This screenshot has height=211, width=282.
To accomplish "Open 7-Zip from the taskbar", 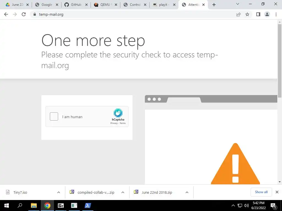I will (x=61, y=206).
